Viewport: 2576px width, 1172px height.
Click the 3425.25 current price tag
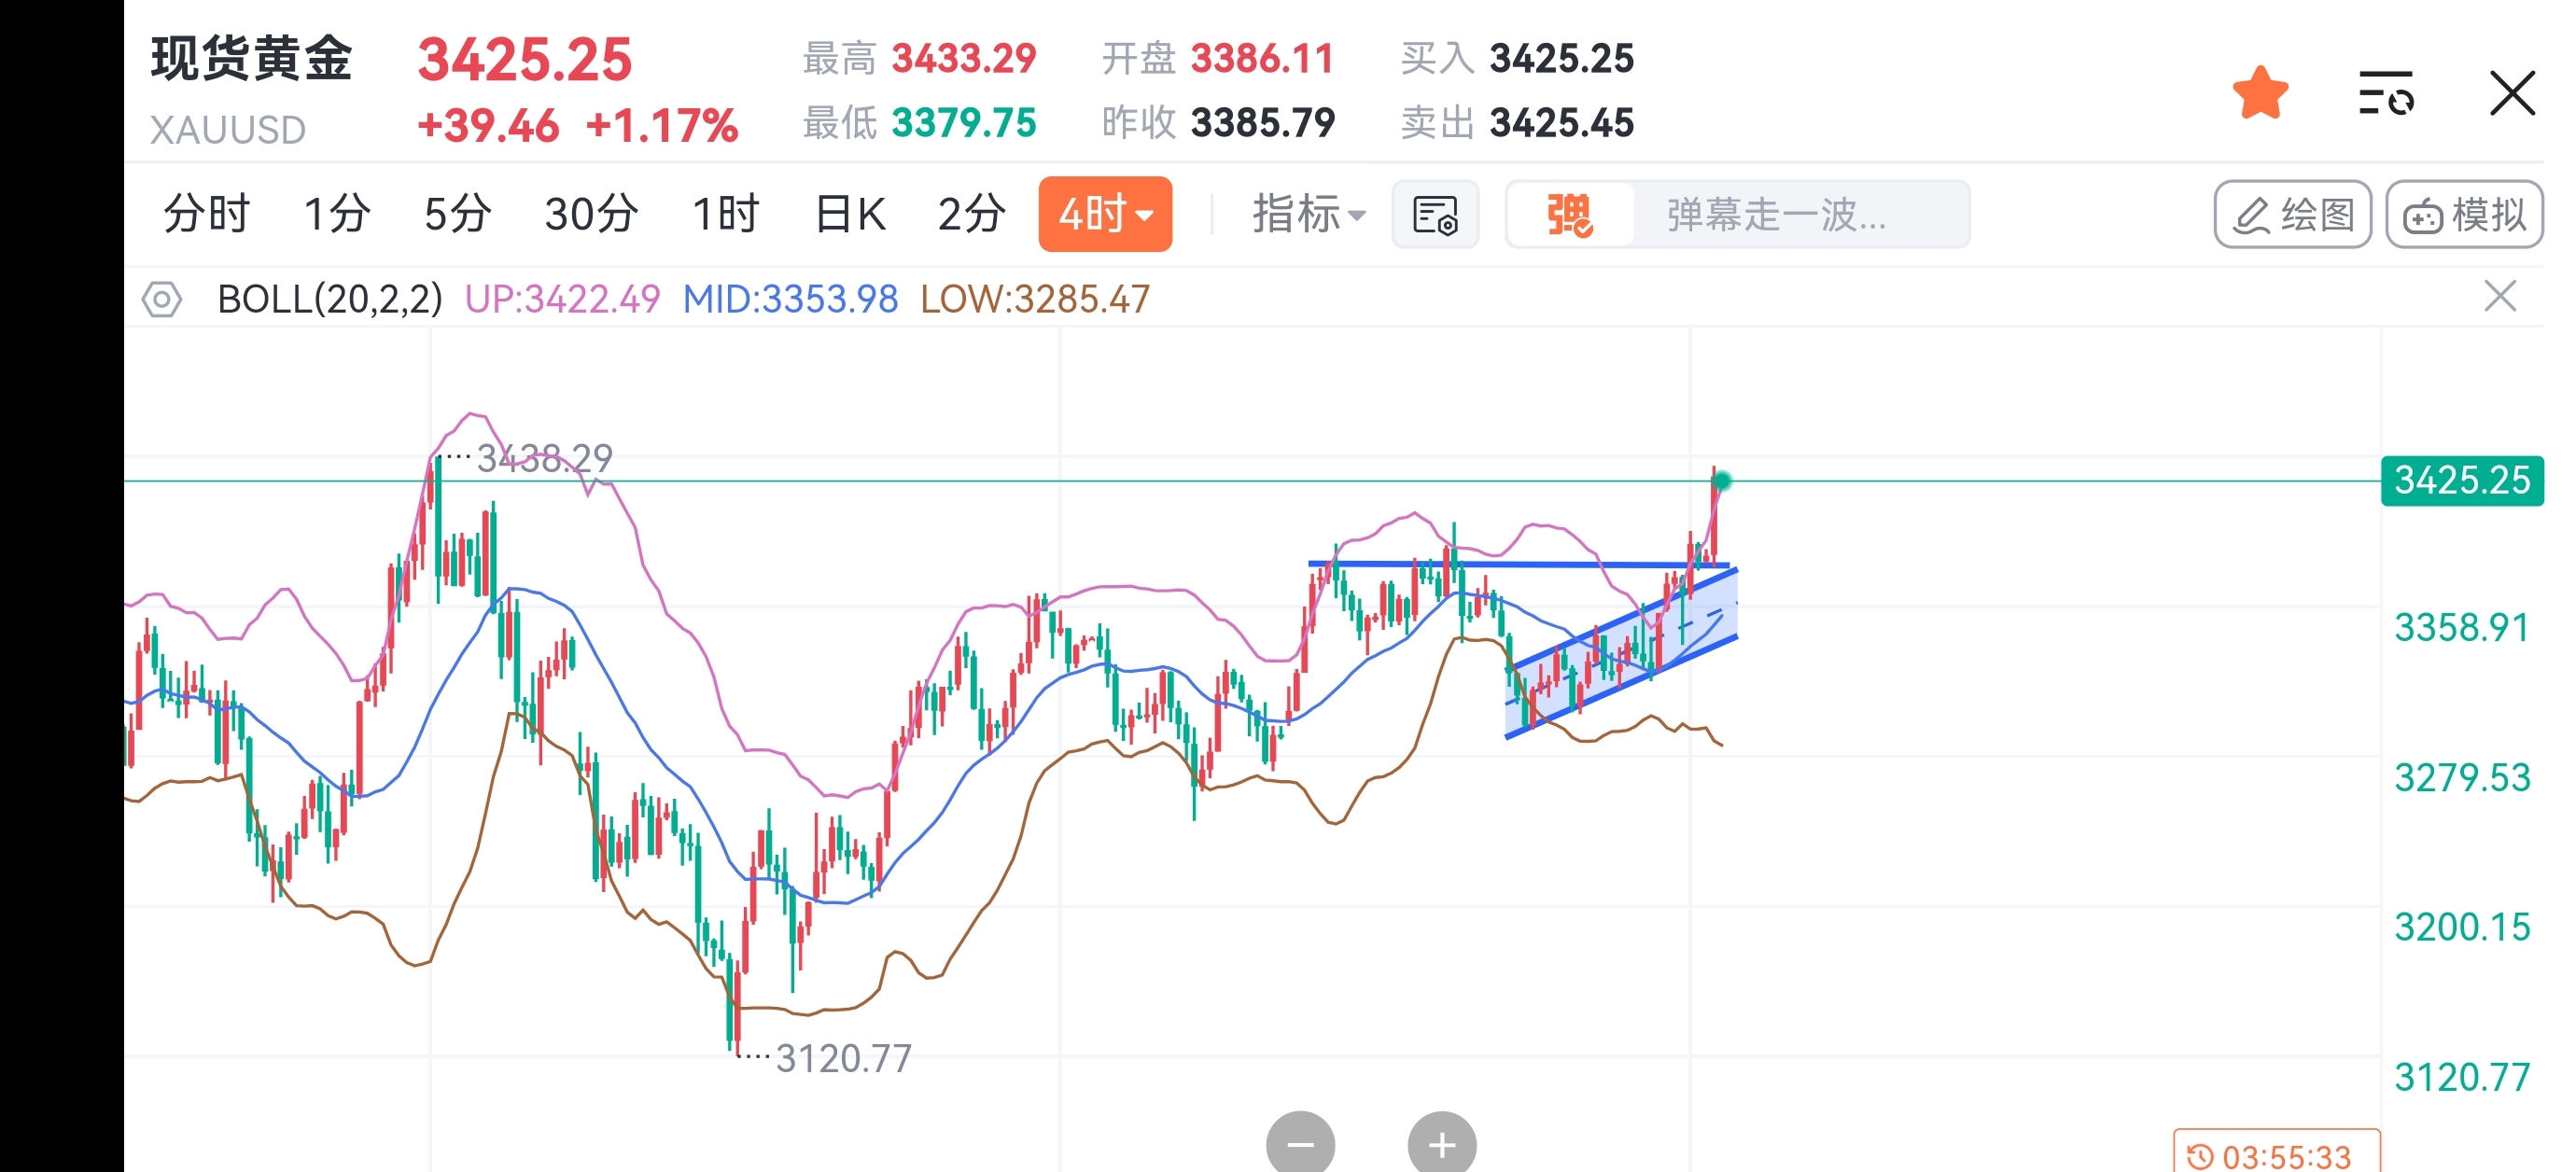2462,481
